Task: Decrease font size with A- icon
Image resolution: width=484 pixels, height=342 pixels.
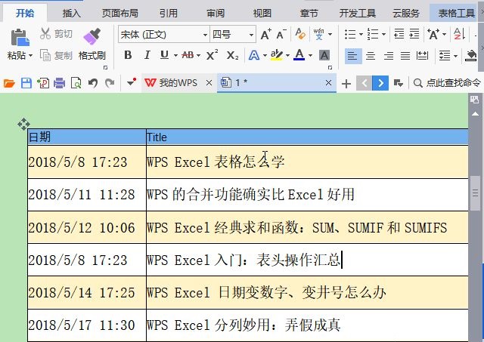Action: click(x=281, y=34)
